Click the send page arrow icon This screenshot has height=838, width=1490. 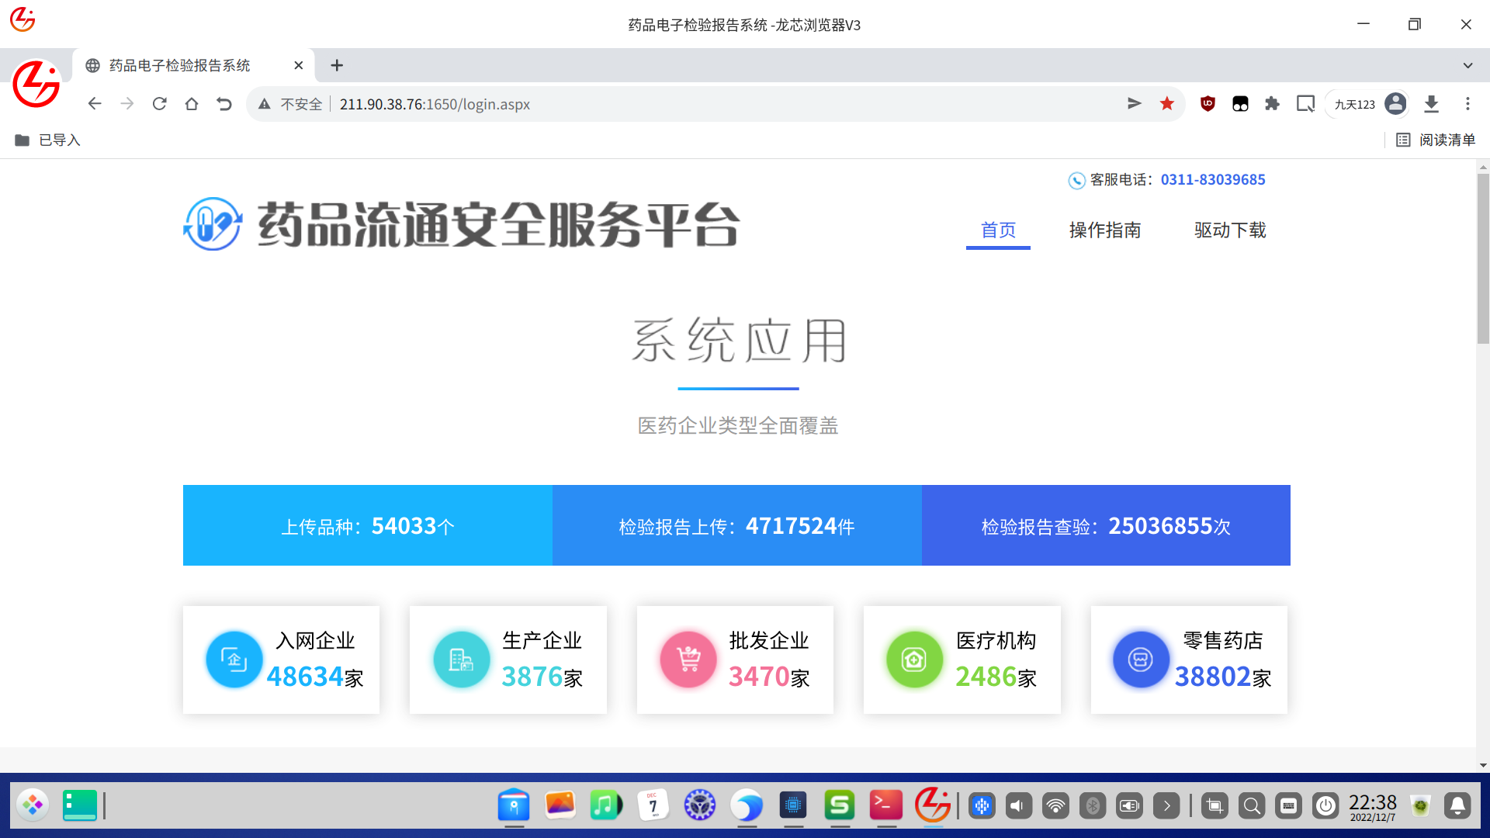1134,104
